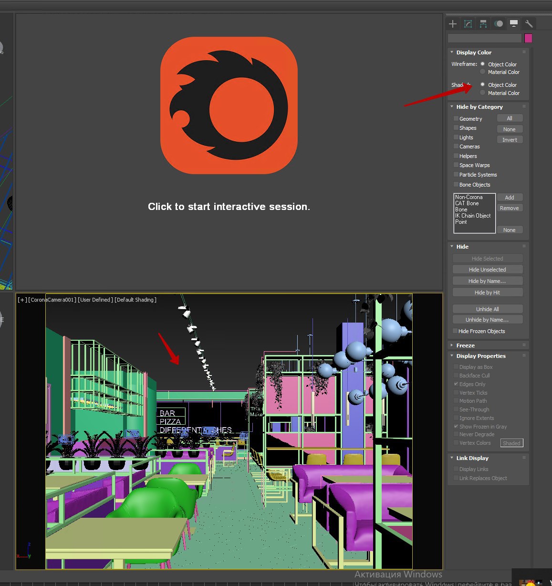Toggle Display as Box checkbox
This screenshot has width=552, height=586.
(x=456, y=366)
